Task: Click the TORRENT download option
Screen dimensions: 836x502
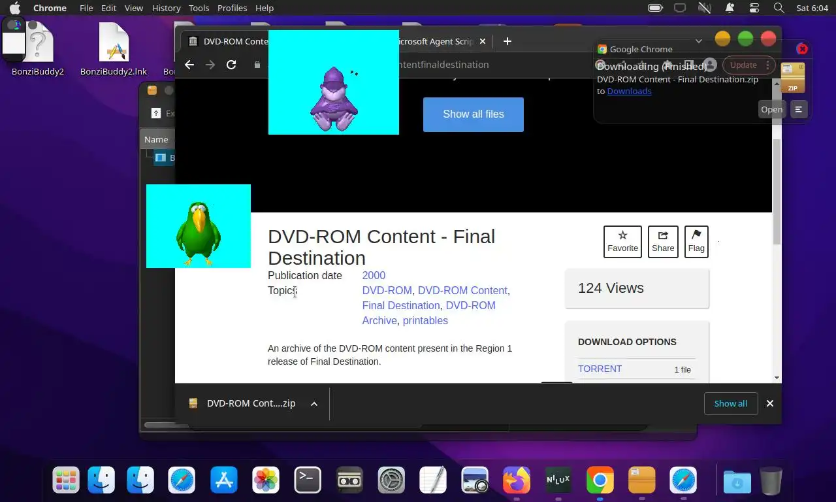Action: (x=600, y=369)
